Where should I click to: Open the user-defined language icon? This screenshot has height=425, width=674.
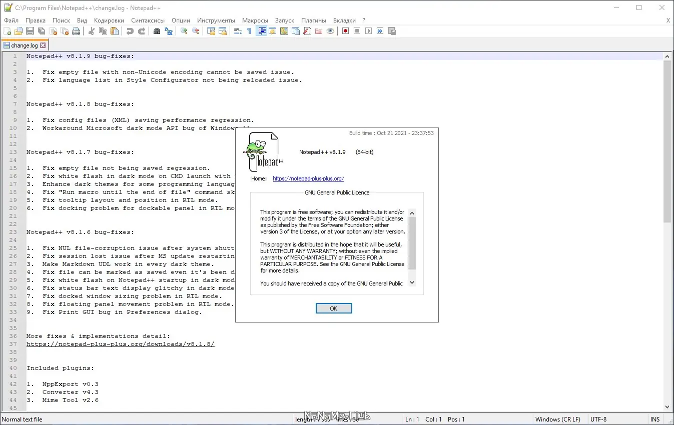273,31
